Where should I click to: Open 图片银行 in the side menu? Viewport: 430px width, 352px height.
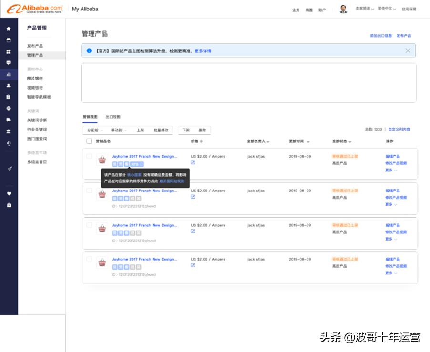click(35, 79)
